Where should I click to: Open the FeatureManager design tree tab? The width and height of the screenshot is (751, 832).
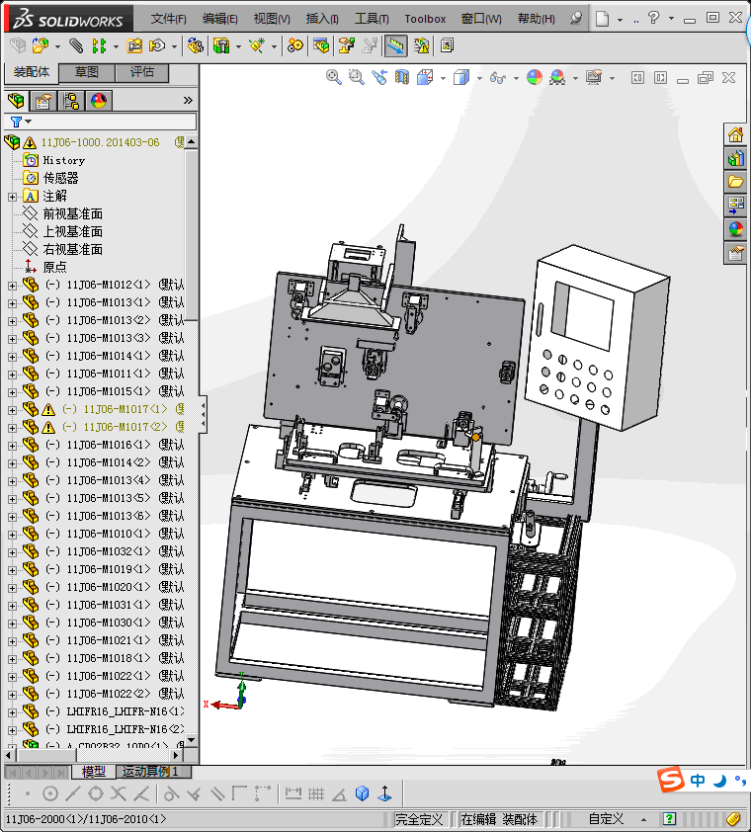pos(16,101)
